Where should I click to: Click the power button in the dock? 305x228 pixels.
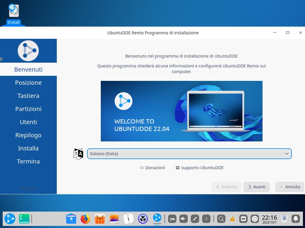click(254, 219)
